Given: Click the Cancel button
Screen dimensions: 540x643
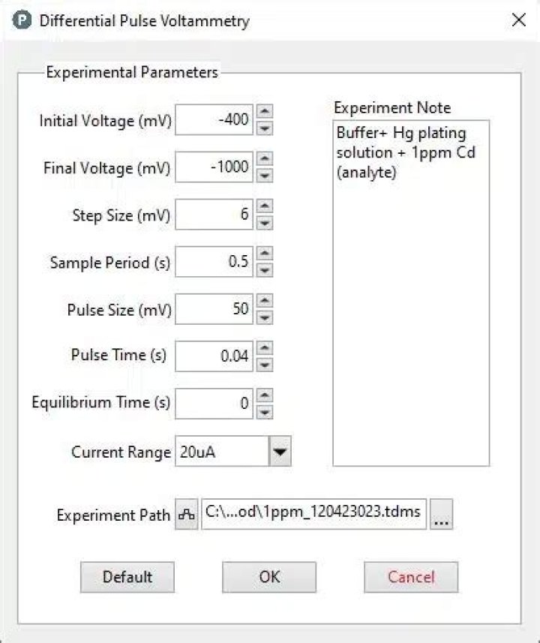Looking at the screenshot, I should pyautogui.click(x=411, y=577).
